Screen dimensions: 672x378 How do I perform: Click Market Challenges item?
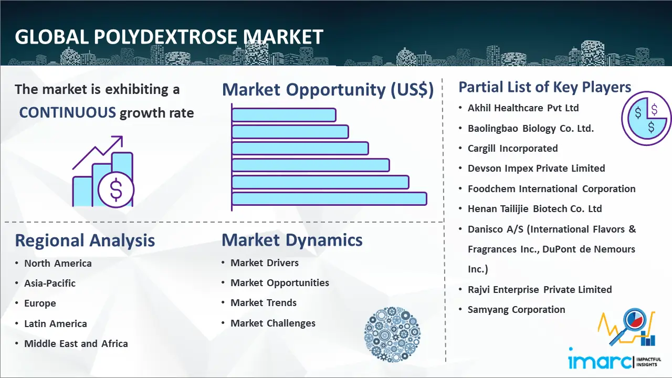click(273, 323)
